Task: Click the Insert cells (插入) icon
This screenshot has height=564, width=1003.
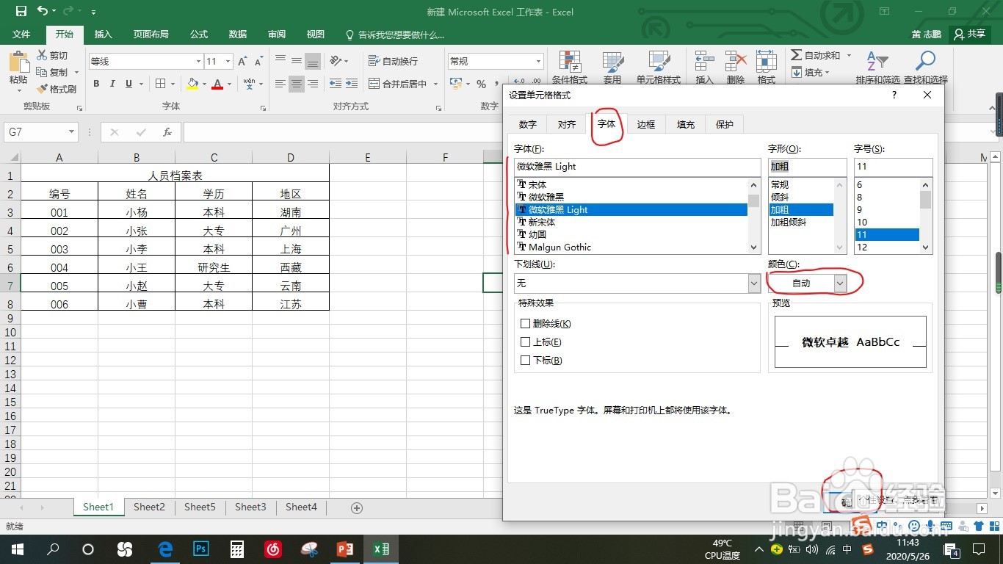Action: point(704,68)
